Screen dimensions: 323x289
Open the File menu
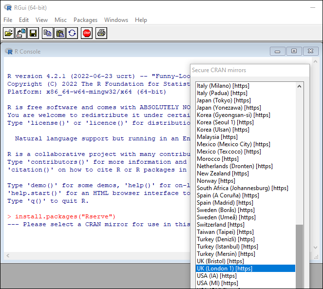(8, 20)
